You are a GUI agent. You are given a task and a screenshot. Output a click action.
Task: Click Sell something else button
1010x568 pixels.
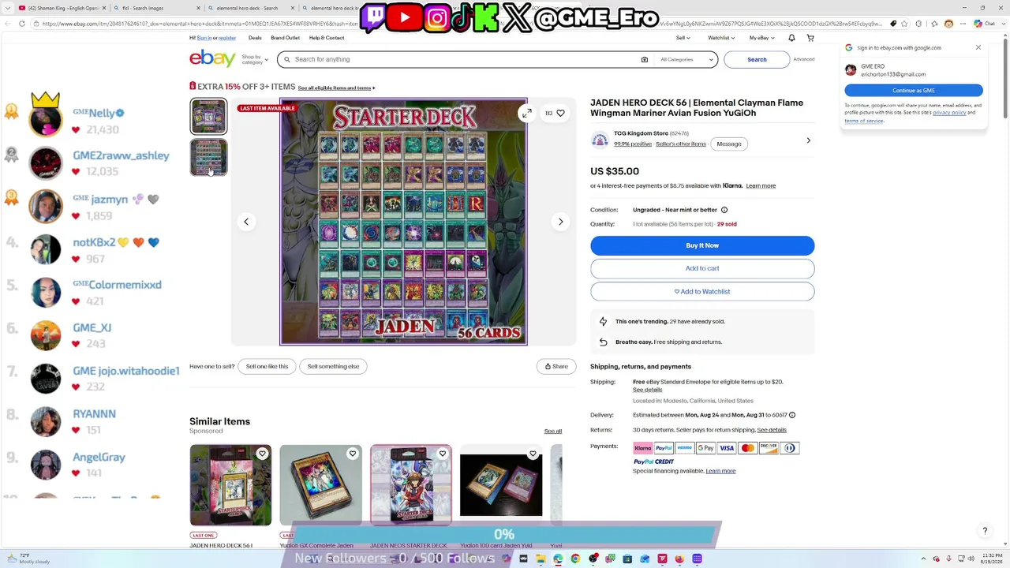point(333,366)
